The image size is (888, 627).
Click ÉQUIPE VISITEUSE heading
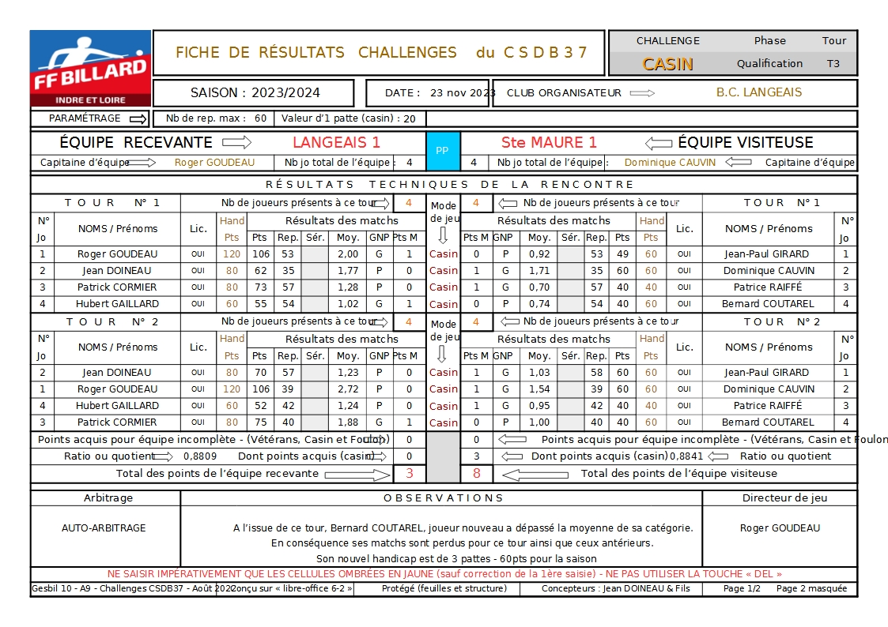pyautogui.click(x=746, y=142)
